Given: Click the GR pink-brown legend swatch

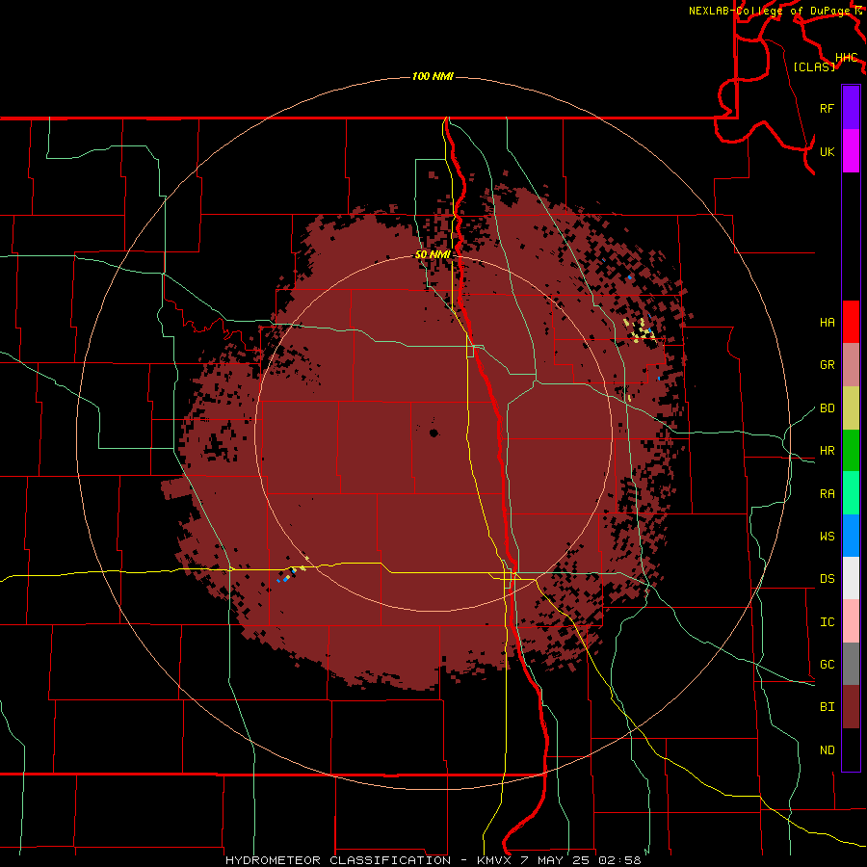Looking at the screenshot, I should 851,365.
